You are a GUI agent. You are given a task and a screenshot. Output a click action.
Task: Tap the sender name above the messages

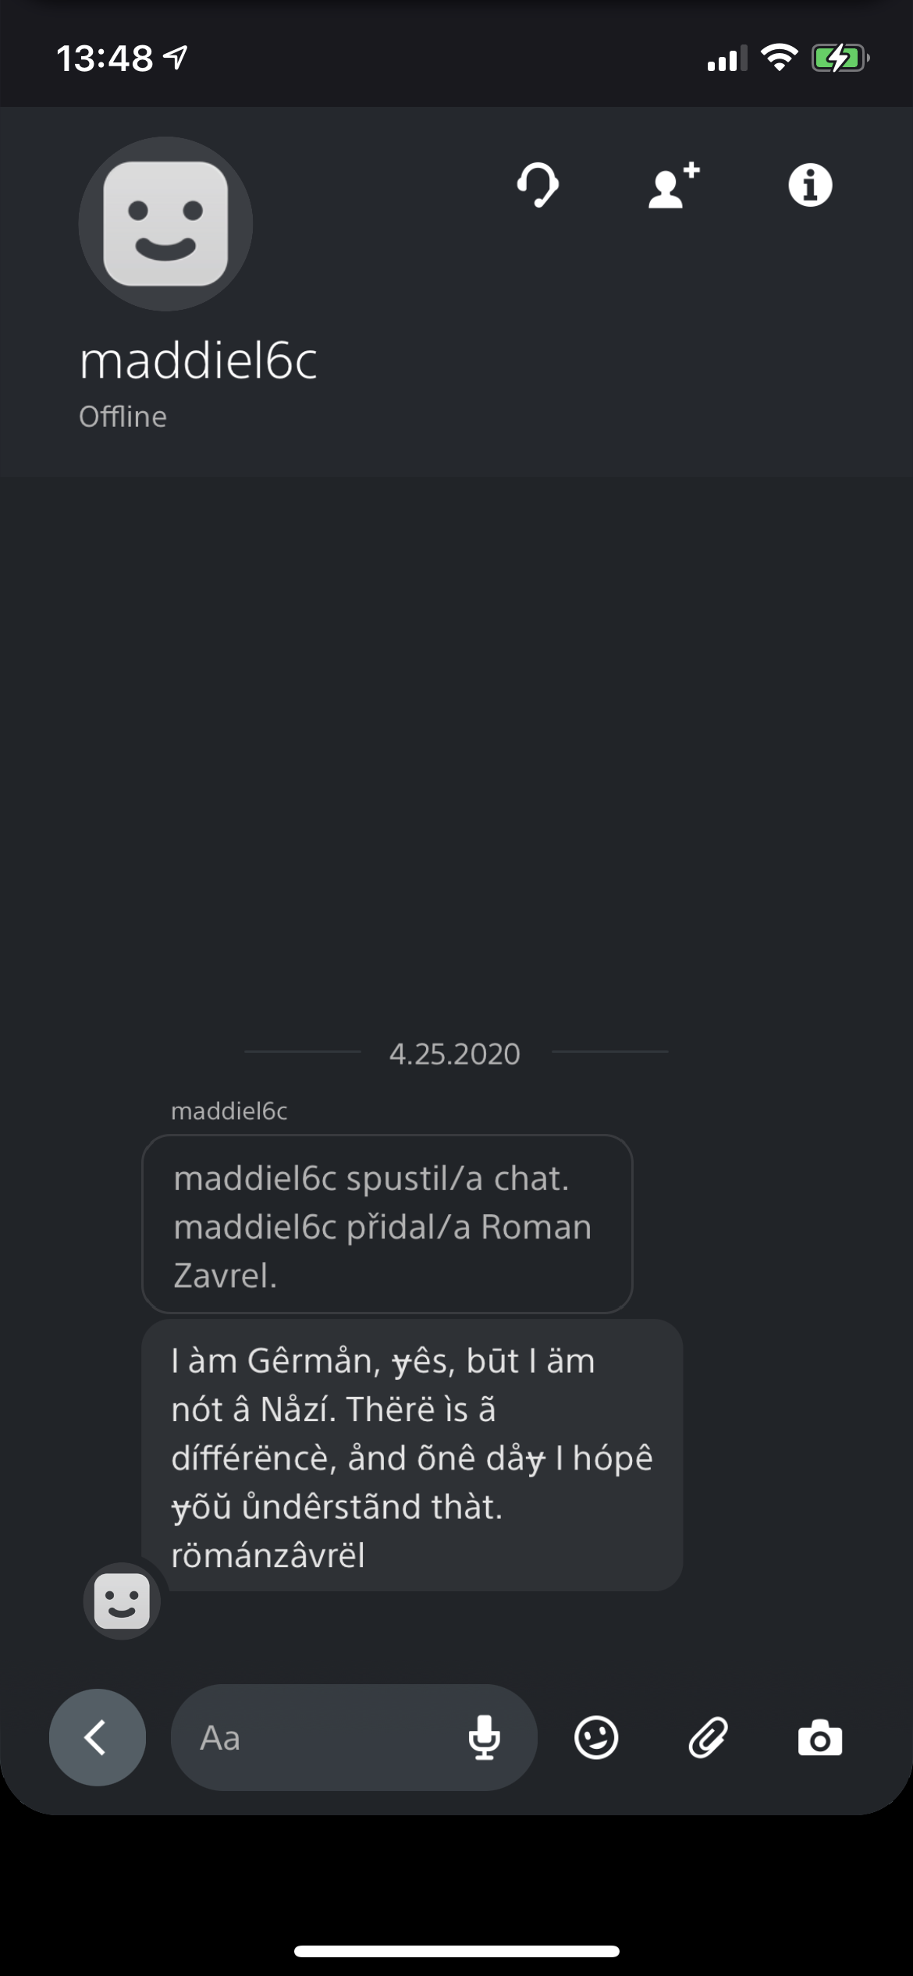pyautogui.click(x=229, y=1111)
